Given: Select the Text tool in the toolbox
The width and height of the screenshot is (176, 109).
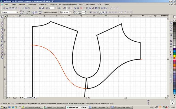Looking at the screenshot, I should pos(2,41).
